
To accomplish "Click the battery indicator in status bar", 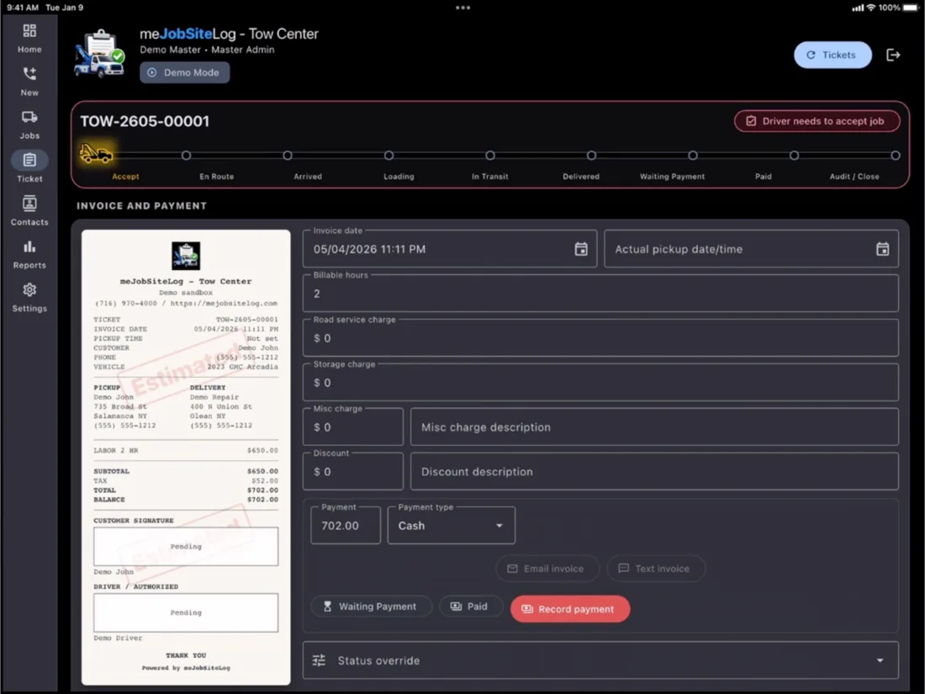I will pos(911,8).
